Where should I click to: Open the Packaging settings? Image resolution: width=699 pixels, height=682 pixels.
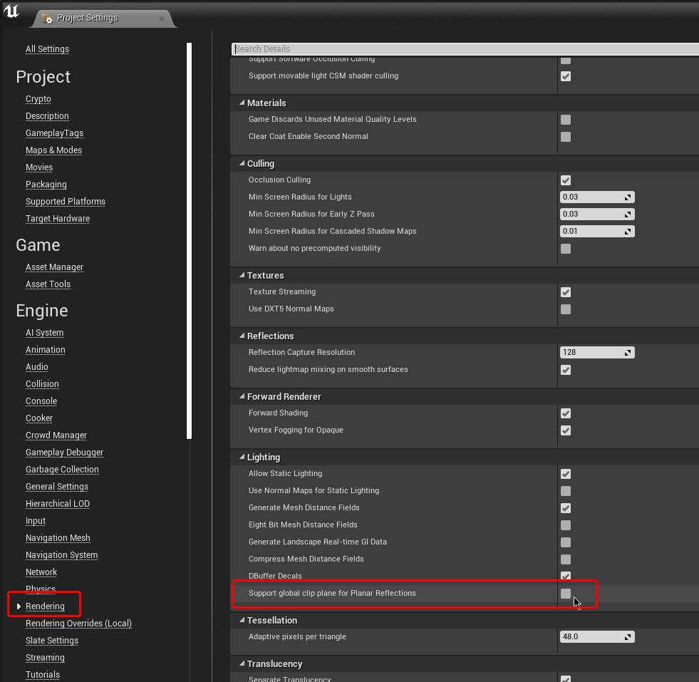pos(46,185)
